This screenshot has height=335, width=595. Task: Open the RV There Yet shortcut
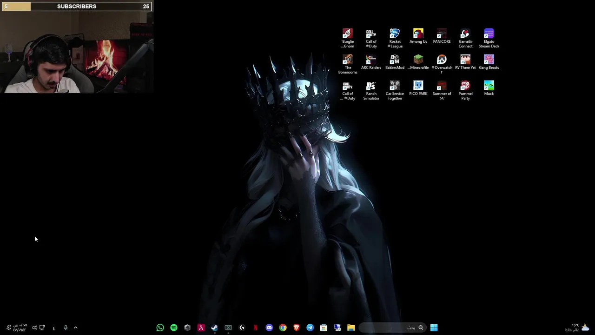pyautogui.click(x=465, y=62)
